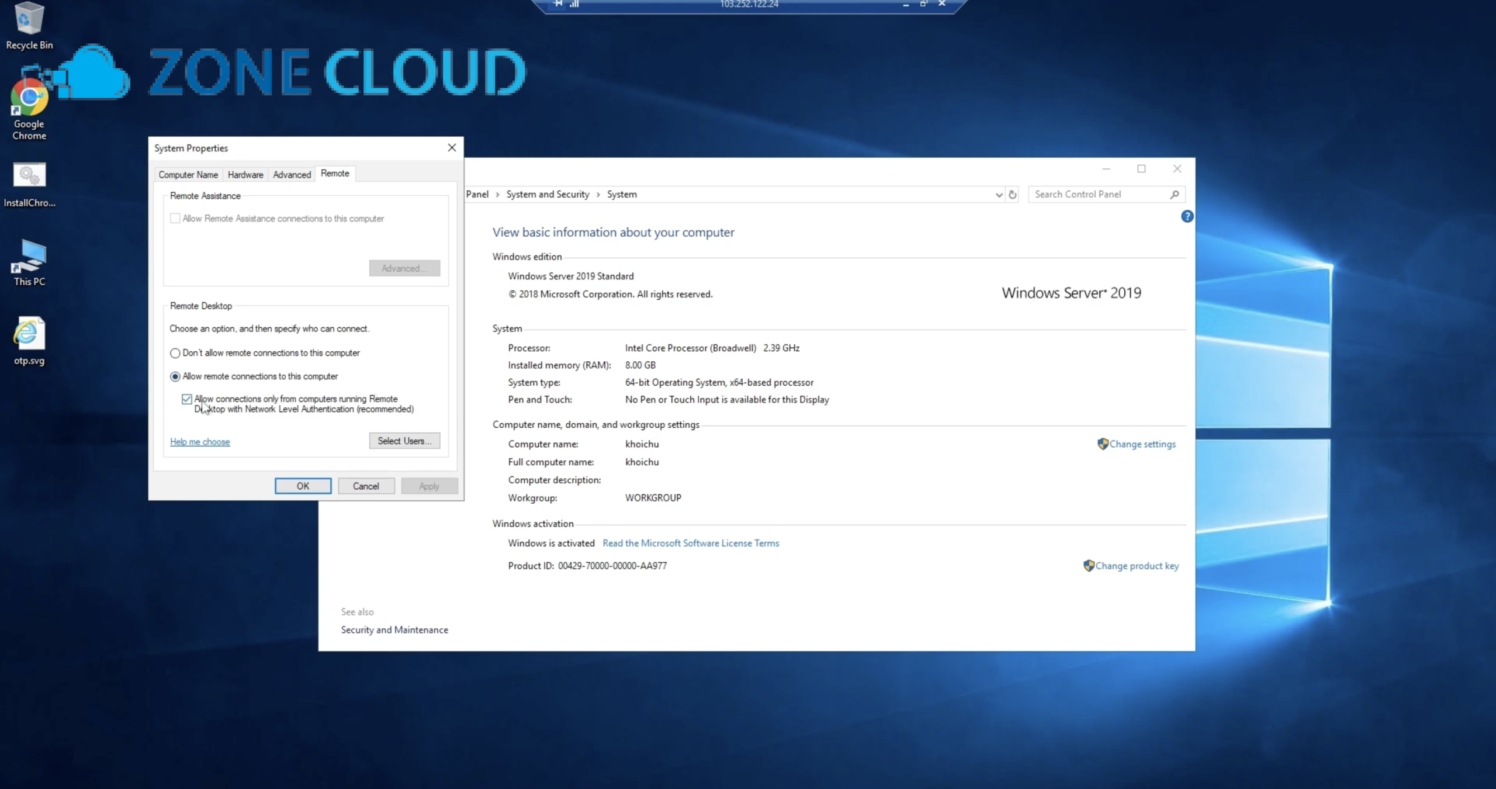1496x789 pixels.
Task: Click the Panel breadcrumb item
Action: (x=477, y=195)
